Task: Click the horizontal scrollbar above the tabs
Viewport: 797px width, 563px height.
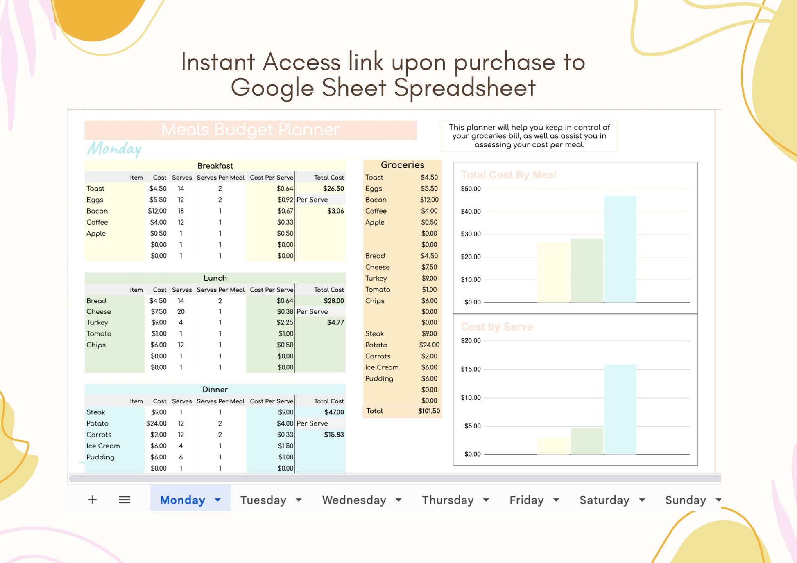Action: [393, 479]
